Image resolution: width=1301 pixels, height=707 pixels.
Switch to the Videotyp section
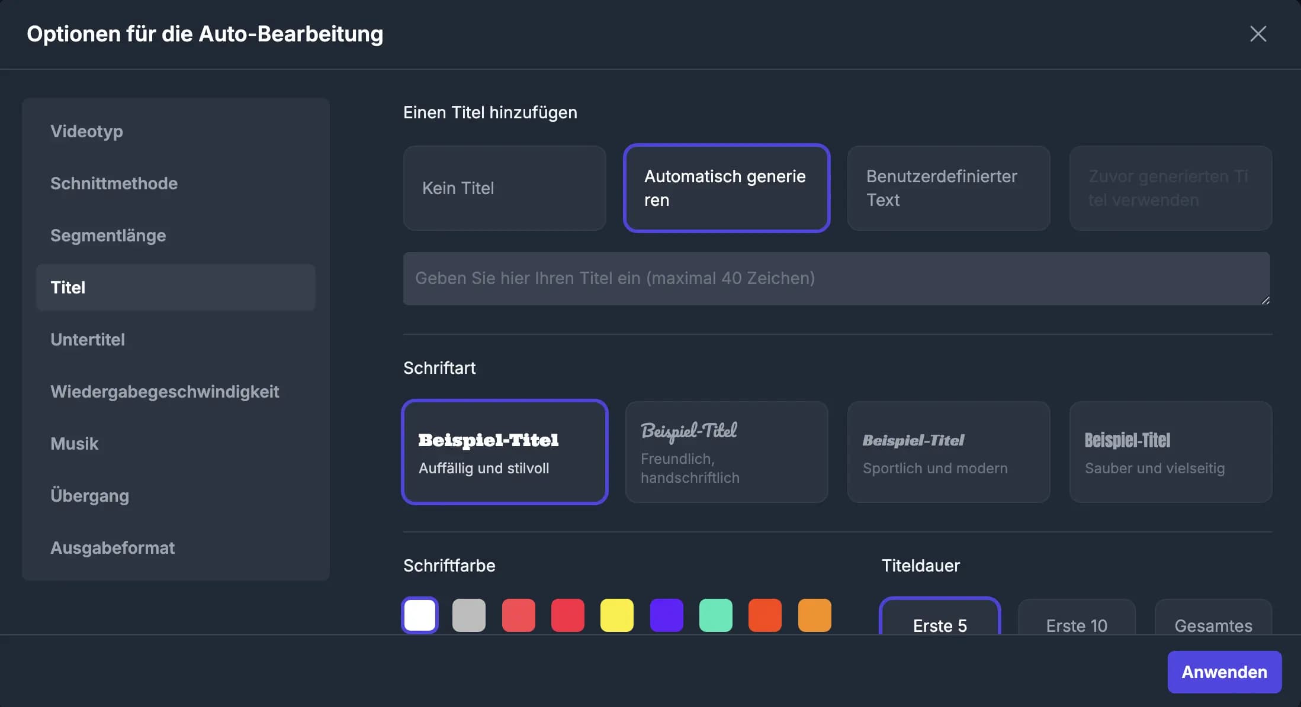[87, 131]
